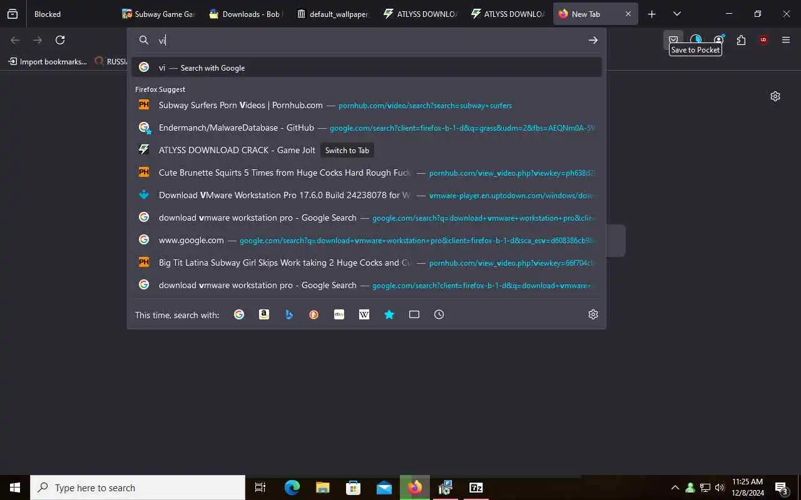Open the Firefox application menu (hamburger)
The height and width of the screenshot is (500, 801).
pyautogui.click(x=786, y=40)
